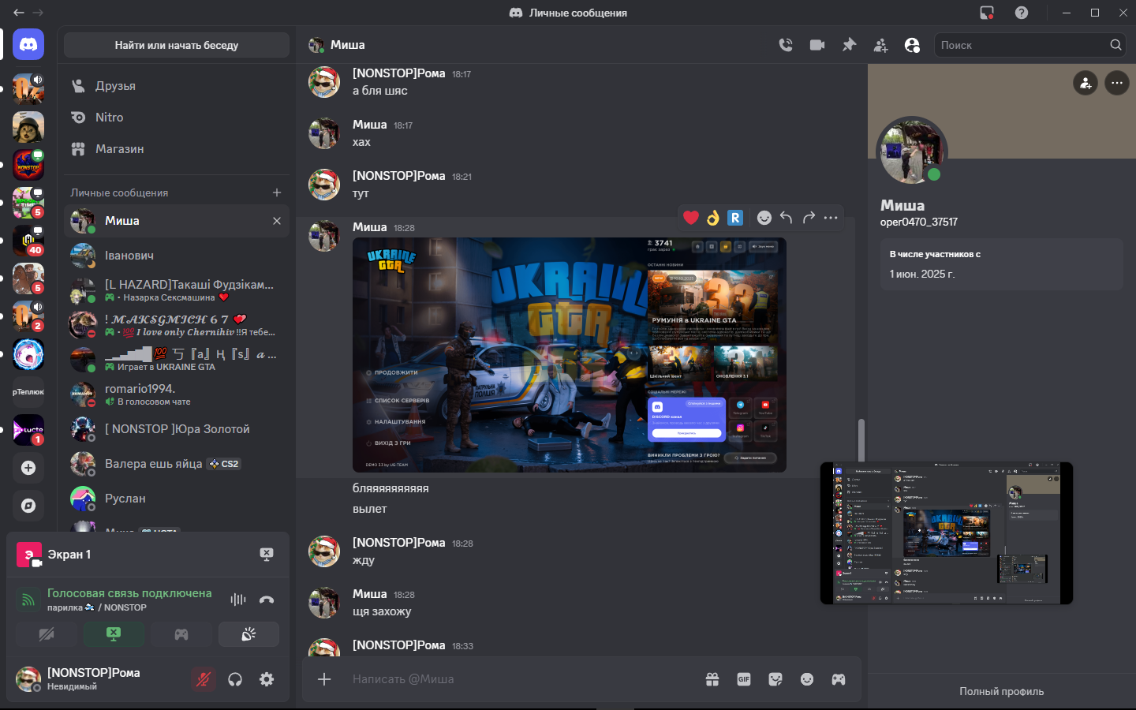Forward Миша's image message

click(x=809, y=218)
